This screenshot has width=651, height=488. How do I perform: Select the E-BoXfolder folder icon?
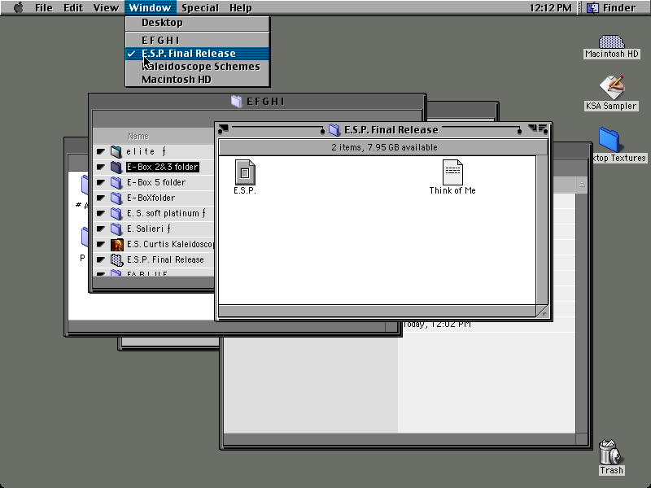(116, 198)
